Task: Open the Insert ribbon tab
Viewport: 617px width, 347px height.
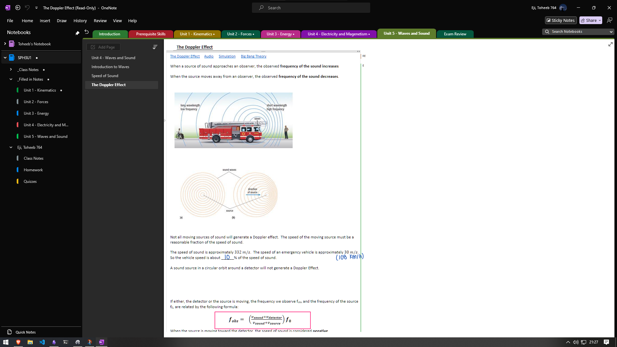Action: point(45,21)
